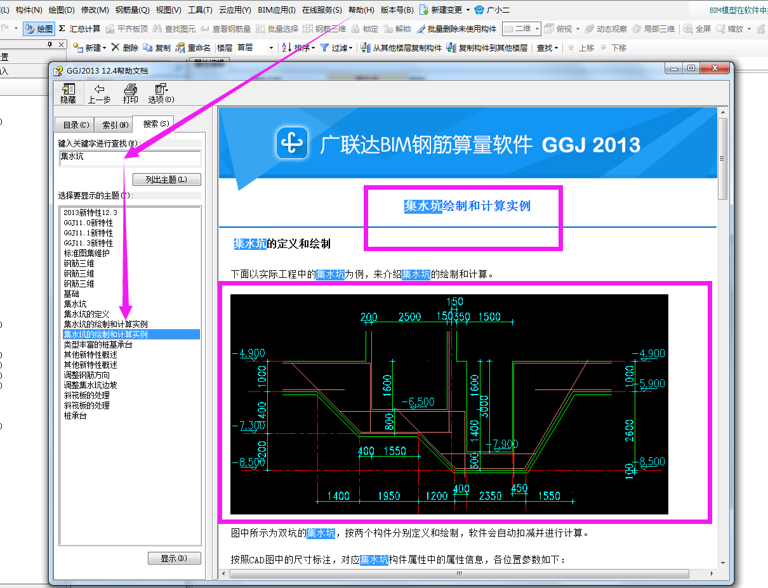Image resolution: width=768 pixels, height=588 pixels.
Task: Open the 钢筋量(Q) menu
Action: pyautogui.click(x=132, y=10)
